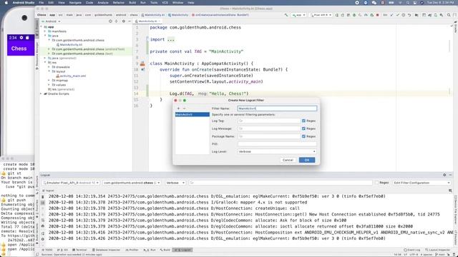Focus the Logcat search field
Screen dimensions: 458x257
[x=281, y=183]
